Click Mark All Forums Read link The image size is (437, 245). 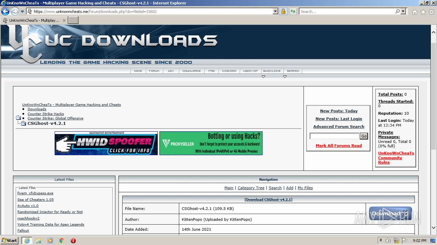(339, 146)
